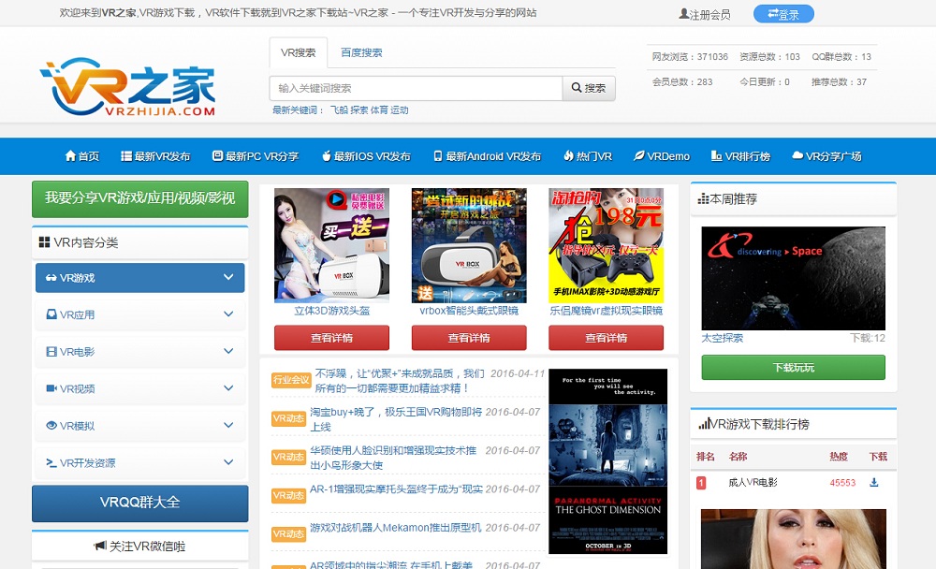The width and height of the screenshot is (936, 569).
Task: Switch to the VR搜索 tab
Action: (298, 52)
